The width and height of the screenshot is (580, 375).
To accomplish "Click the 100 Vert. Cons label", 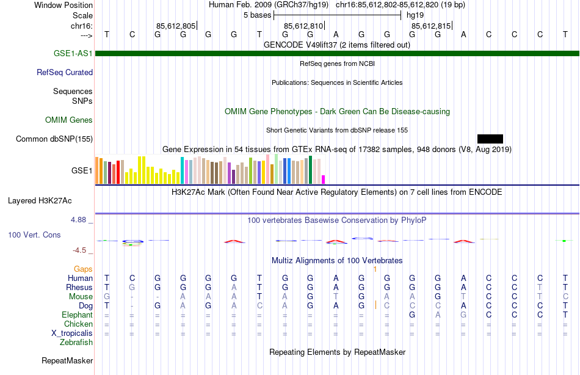I will (x=34, y=235).
